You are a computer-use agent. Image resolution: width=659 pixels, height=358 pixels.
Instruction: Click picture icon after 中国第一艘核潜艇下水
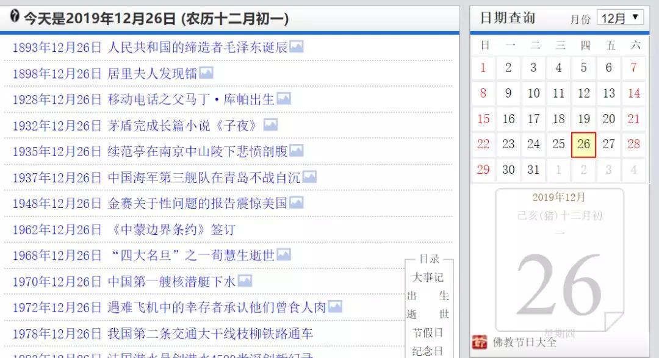pos(245,281)
